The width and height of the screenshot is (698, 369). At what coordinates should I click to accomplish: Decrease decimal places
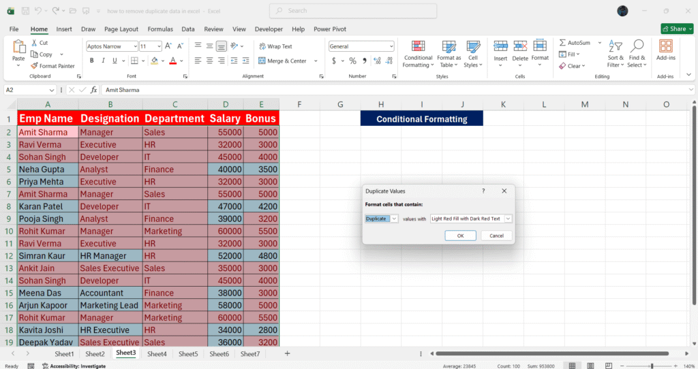389,61
